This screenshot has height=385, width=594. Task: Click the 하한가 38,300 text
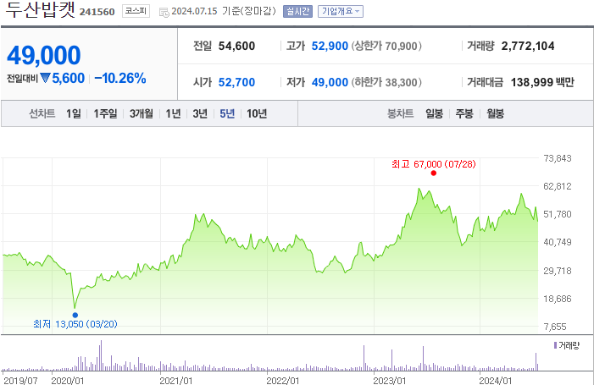(386, 82)
